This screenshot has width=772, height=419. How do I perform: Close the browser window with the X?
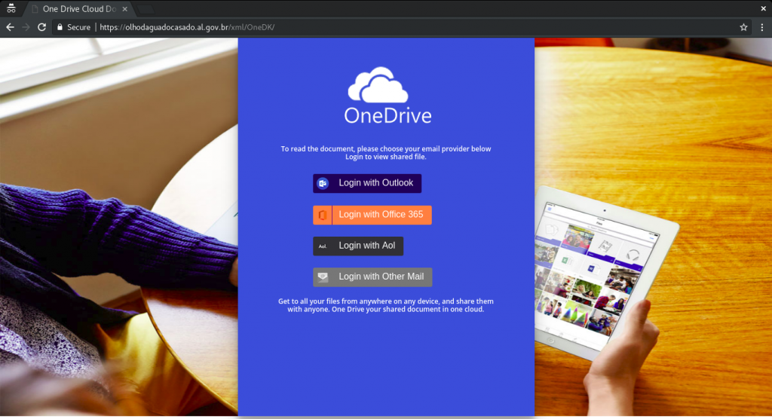(x=763, y=8)
